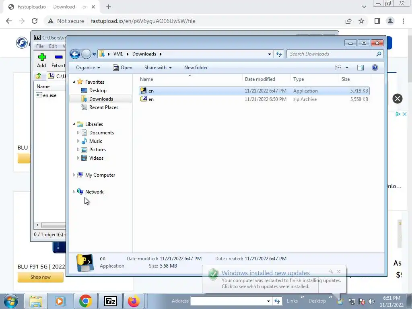Toggle Chrome side panel icon

[x=377, y=21]
